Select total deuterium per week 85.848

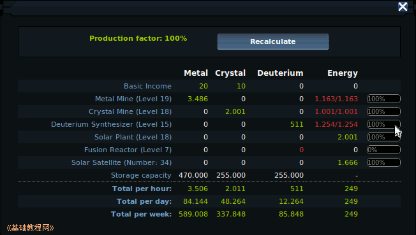[x=291, y=214]
